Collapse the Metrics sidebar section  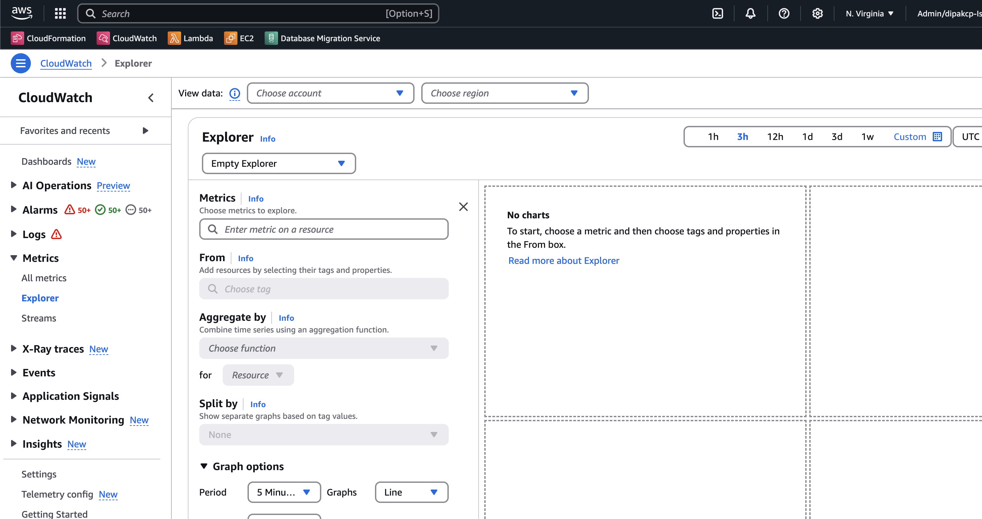coord(13,257)
